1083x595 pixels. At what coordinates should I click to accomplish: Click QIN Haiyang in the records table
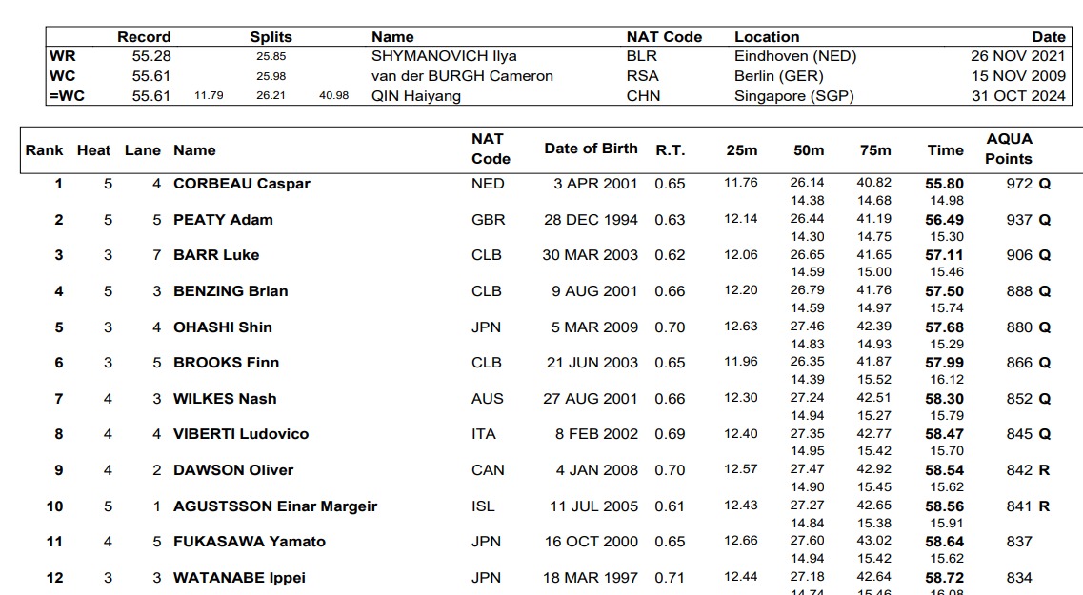(x=415, y=96)
